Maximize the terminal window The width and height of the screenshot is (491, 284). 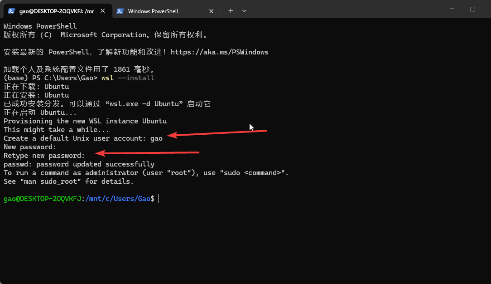pyautogui.click(x=473, y=9)
